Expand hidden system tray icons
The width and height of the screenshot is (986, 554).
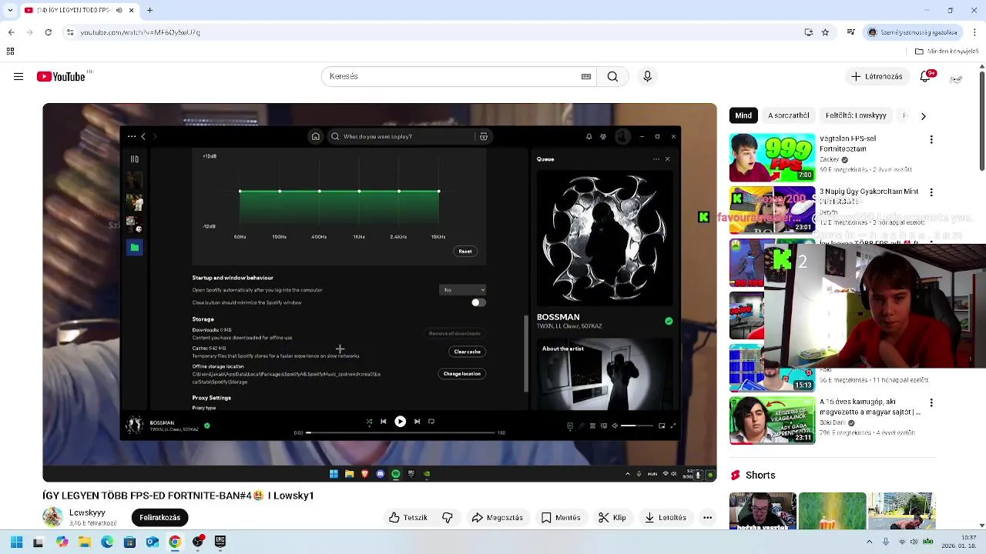(x=870, y=542)
